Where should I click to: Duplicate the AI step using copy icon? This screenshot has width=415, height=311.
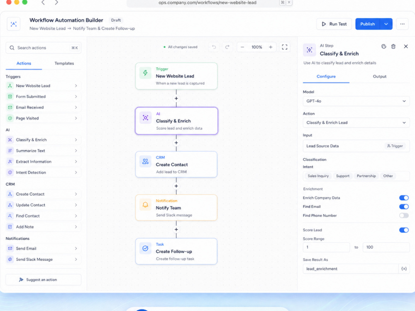tap(383, 46)
